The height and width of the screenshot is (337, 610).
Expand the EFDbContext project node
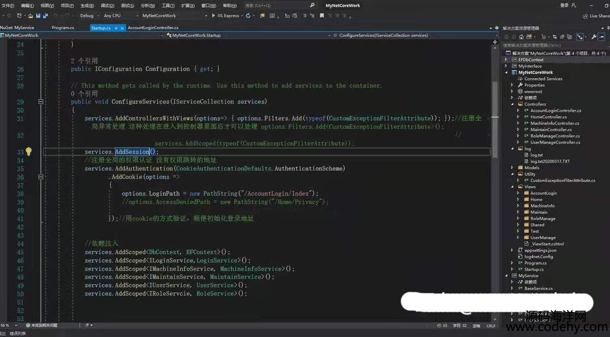[506, 59]
